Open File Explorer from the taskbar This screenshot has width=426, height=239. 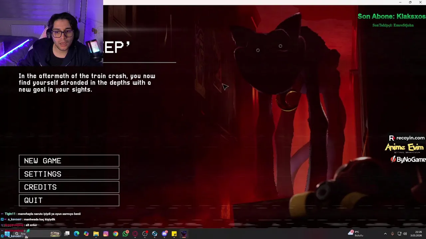point(96,234)
